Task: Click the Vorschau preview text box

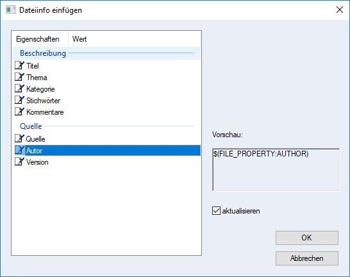Action: (x=276, y=170)
